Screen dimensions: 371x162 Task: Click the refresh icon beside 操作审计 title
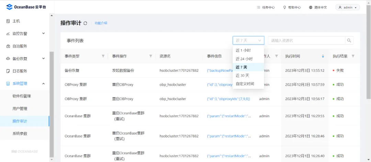click(x=85, y=23)
